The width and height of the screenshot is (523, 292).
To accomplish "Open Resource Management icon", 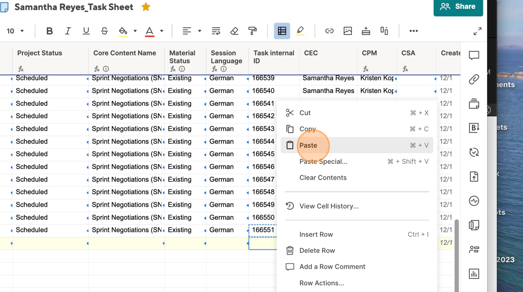I will click(x=474, y=250).
